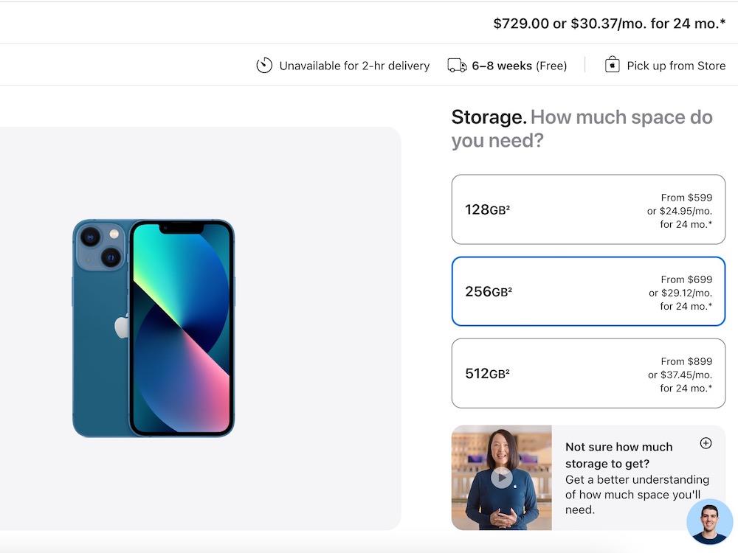
Task: Click "Not sure how much storage to get?"
Action: point(618,455)
